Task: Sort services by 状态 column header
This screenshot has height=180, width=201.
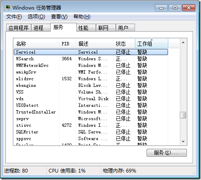Action: pos(124,44)
